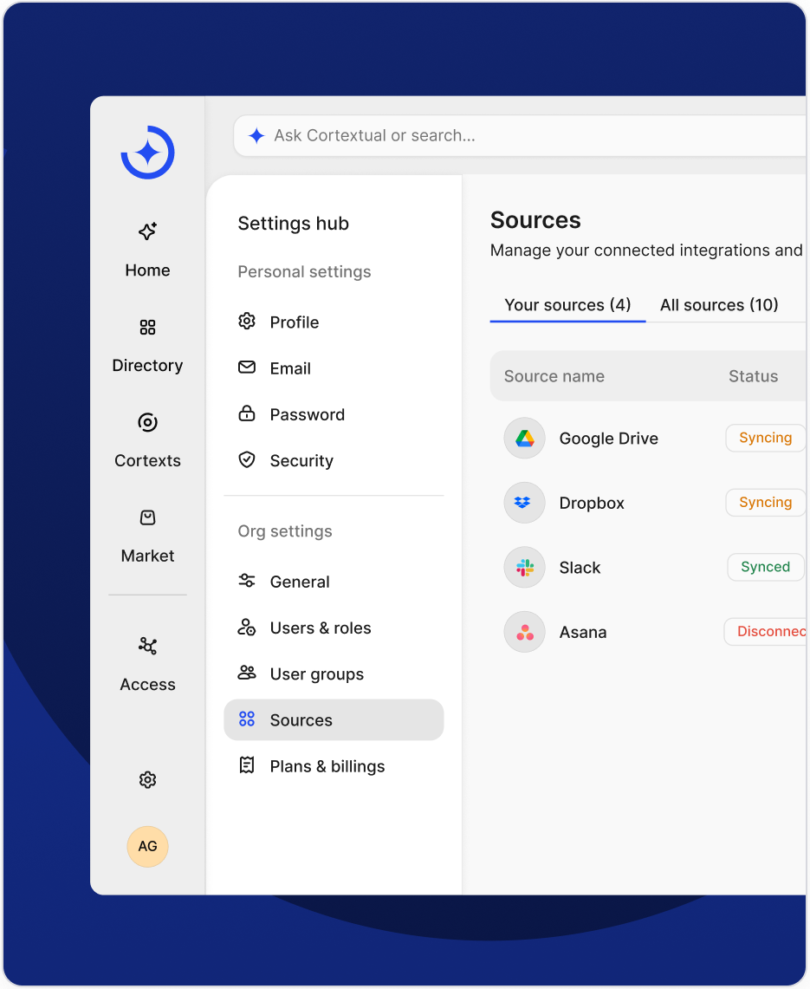Click the Slack source icon
The width and height of the screenshot is (810, 989).
coord(524,568)
